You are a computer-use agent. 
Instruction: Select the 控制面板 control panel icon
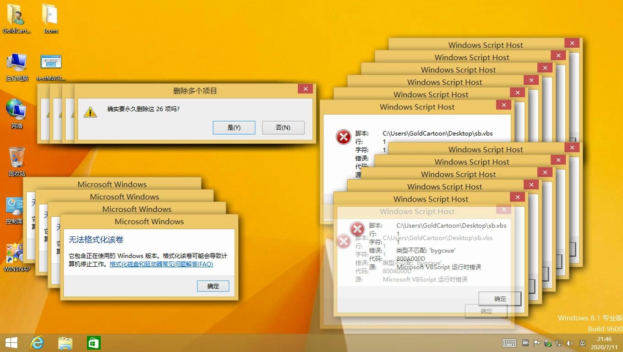click(15, 210)
